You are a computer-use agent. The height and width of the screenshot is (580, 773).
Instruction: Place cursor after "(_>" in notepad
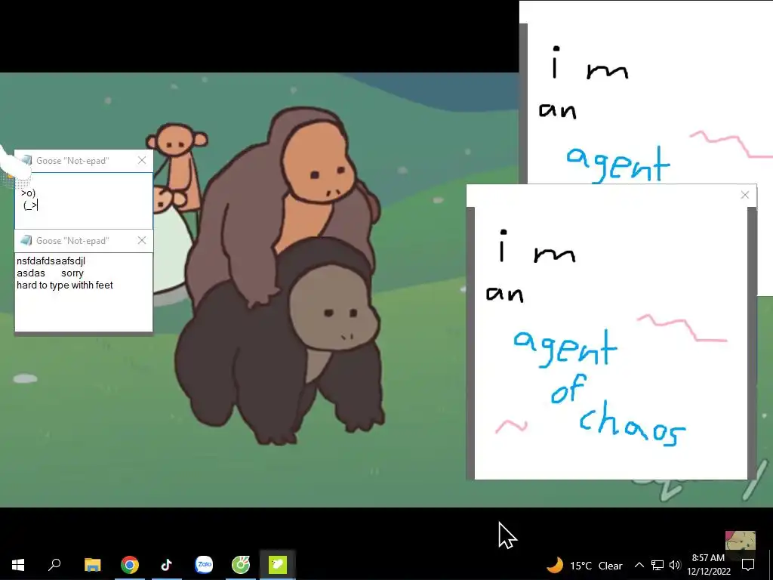[38, 205]
